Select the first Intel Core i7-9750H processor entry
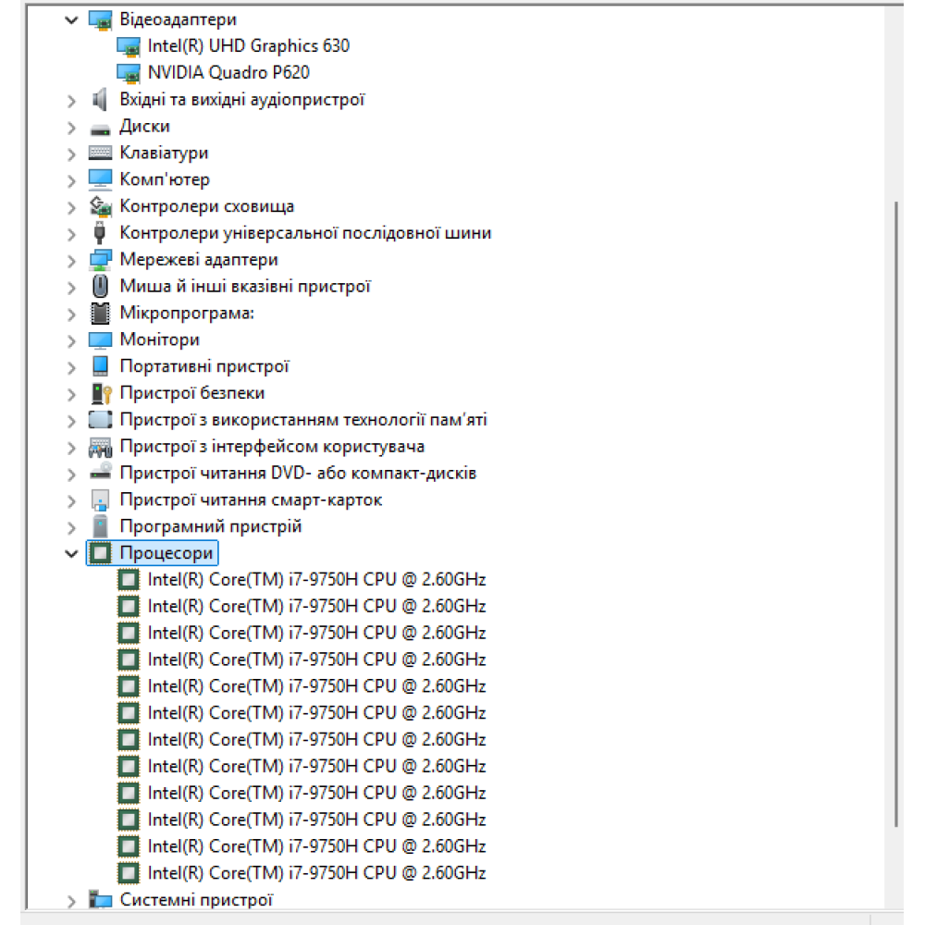 click(316, 580)
